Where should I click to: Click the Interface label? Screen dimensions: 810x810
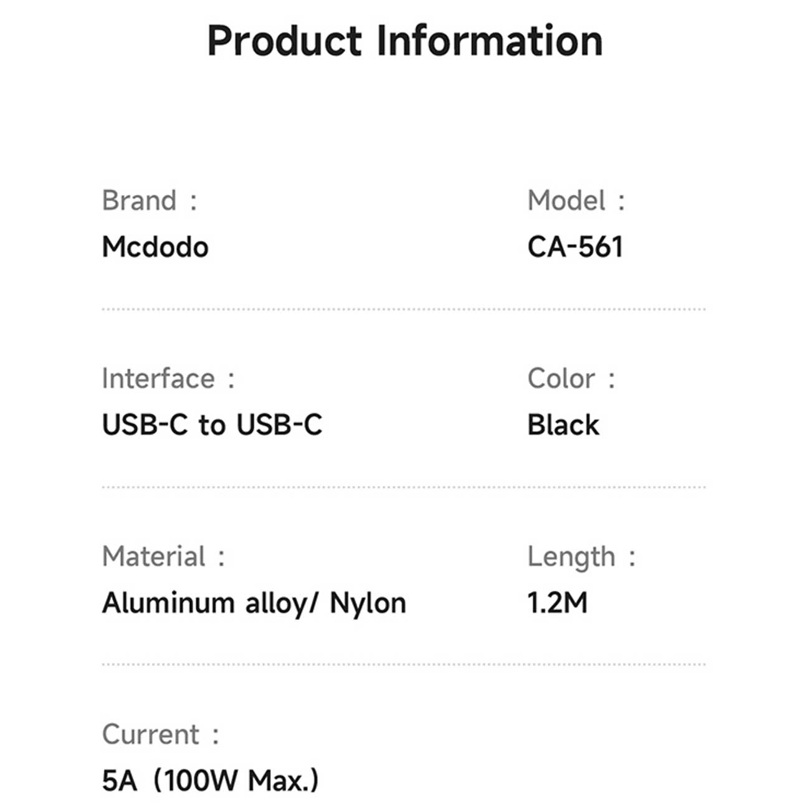158,379
